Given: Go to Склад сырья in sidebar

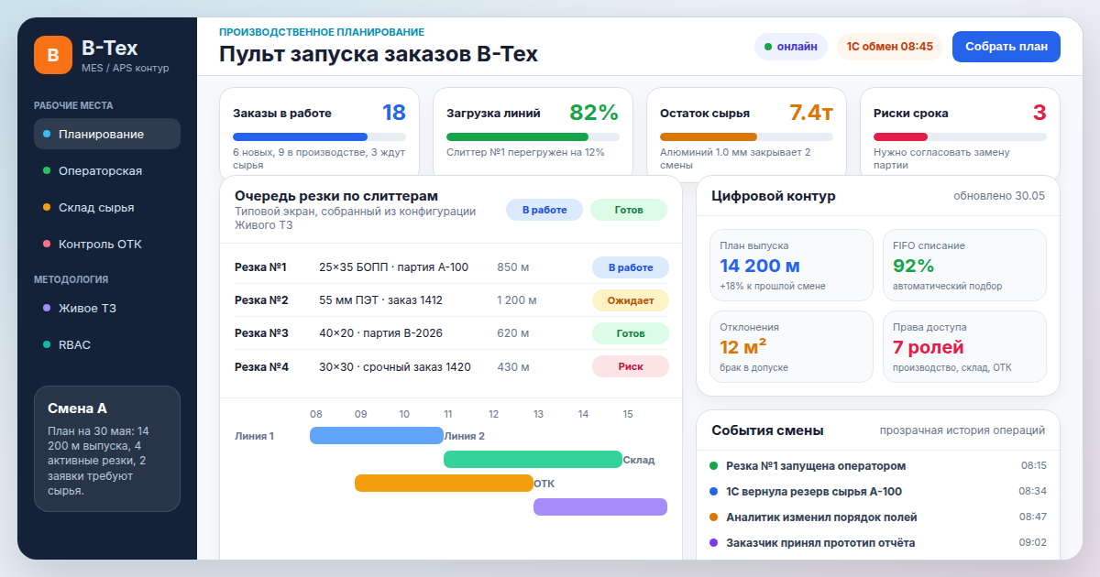Looking at the screenshot, I should tap(107, 207).
